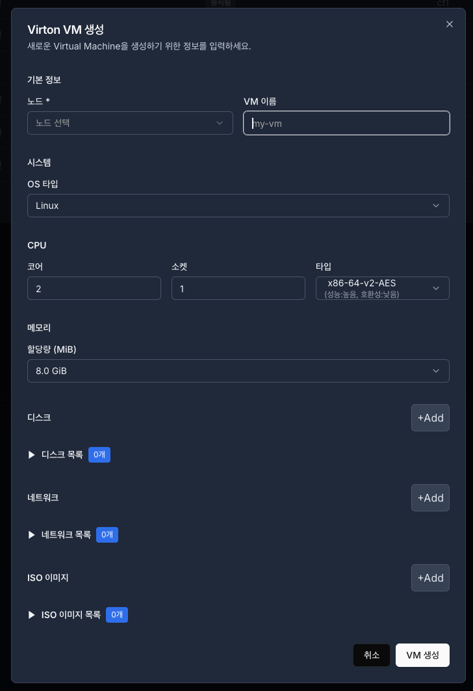Click +Add next to ISO 이미지

click(x=430, y=578)
